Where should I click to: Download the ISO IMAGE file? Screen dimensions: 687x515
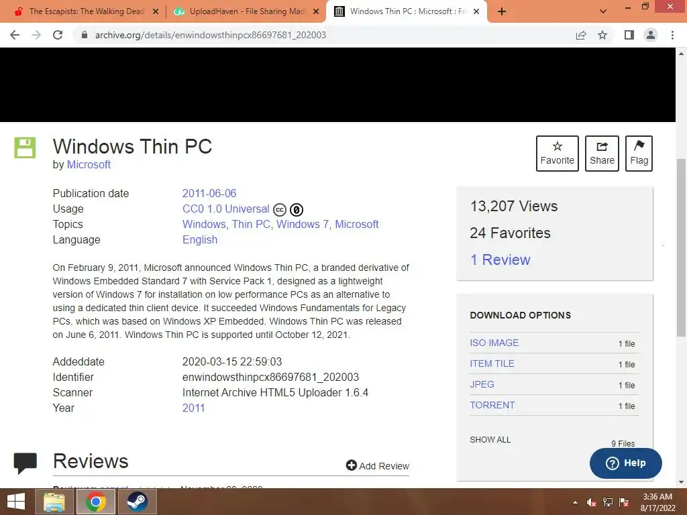(x=494, y=343)
